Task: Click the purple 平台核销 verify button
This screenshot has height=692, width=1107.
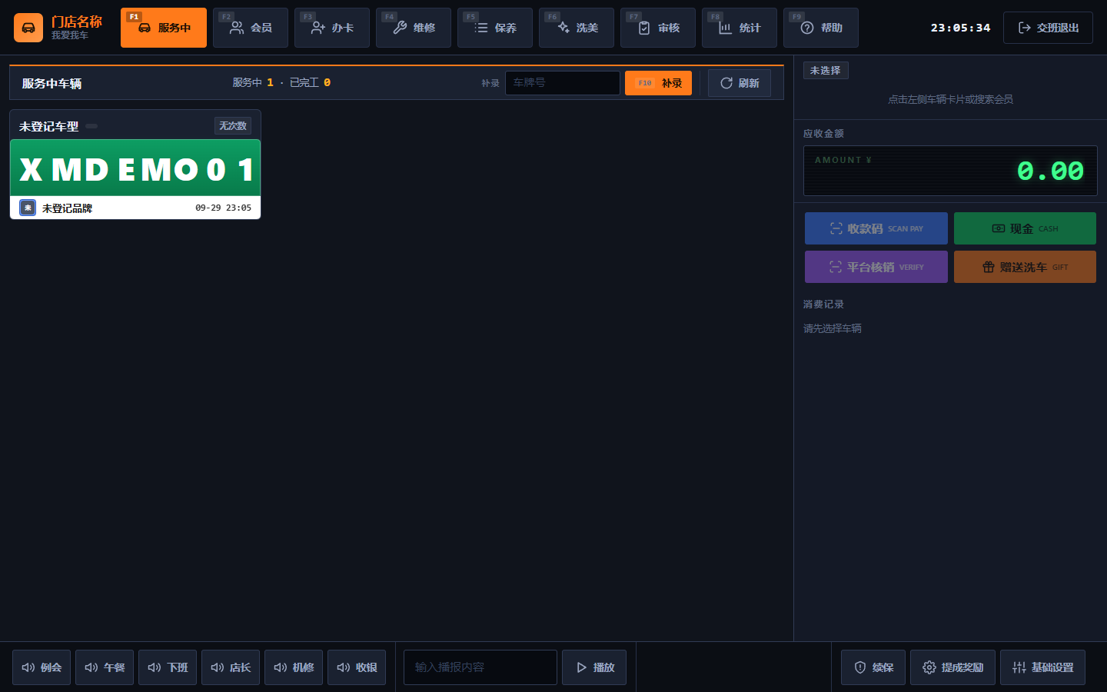Action: (876, 267)
